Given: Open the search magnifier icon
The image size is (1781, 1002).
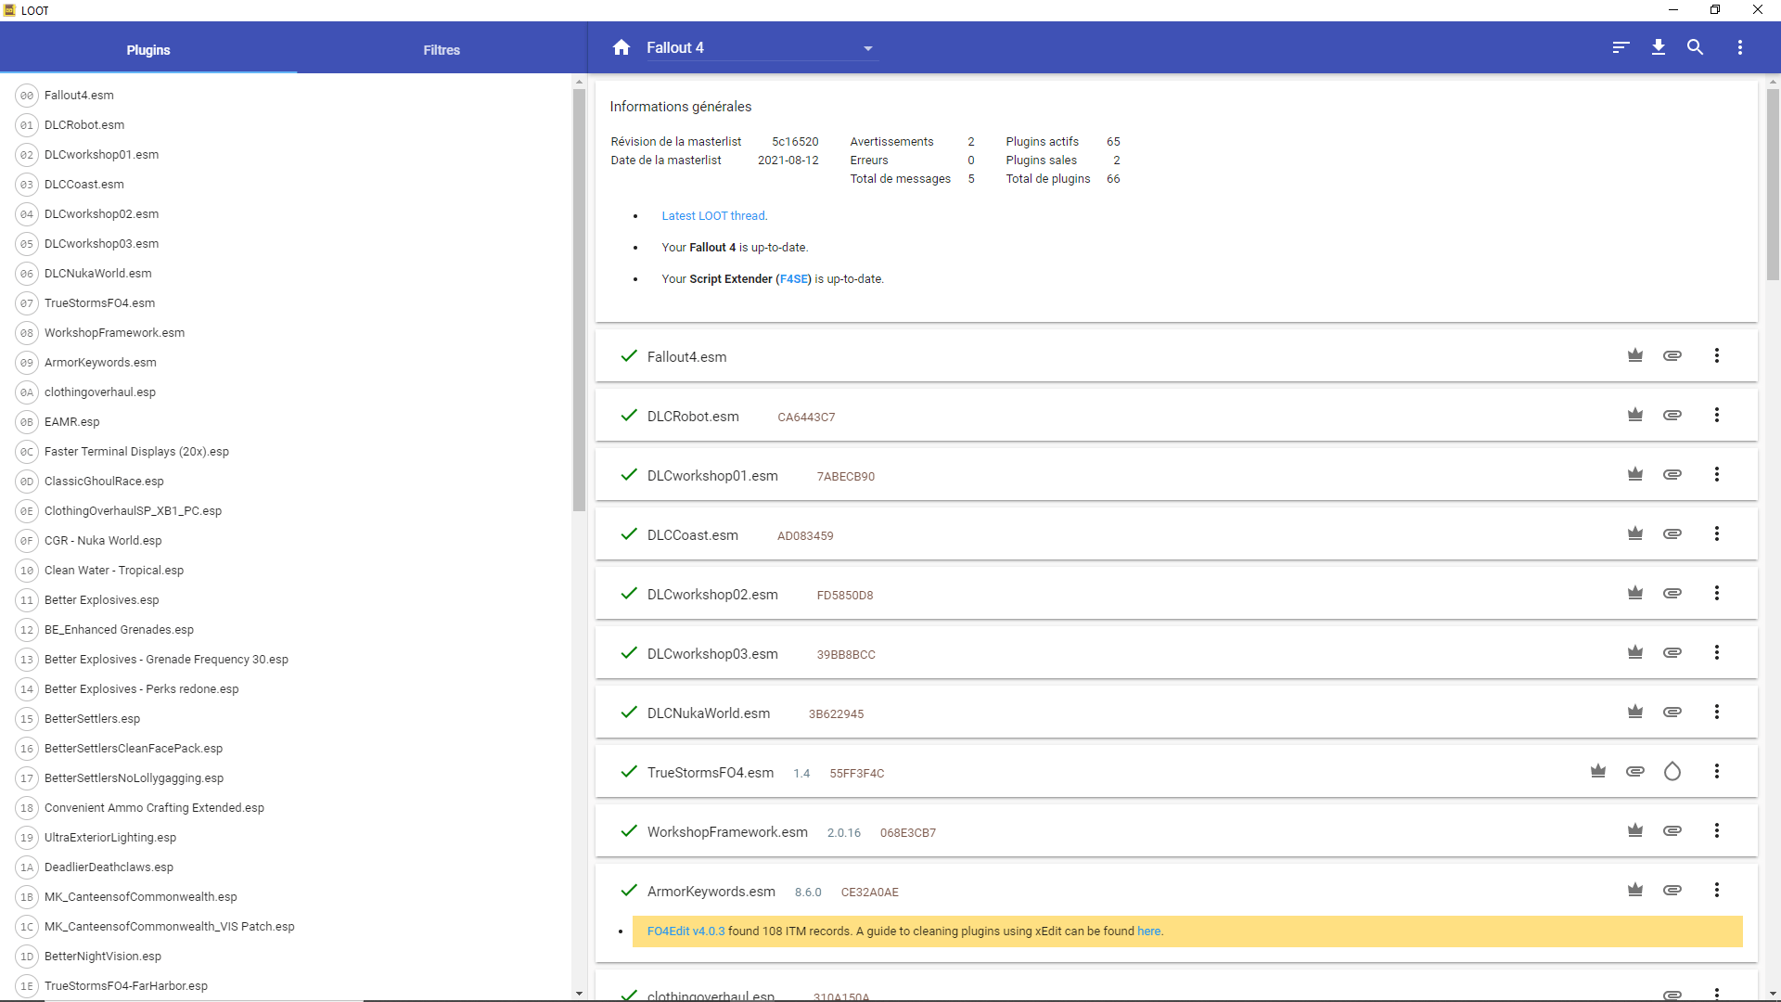Looking at the screenshot, I should point(1695,47).
